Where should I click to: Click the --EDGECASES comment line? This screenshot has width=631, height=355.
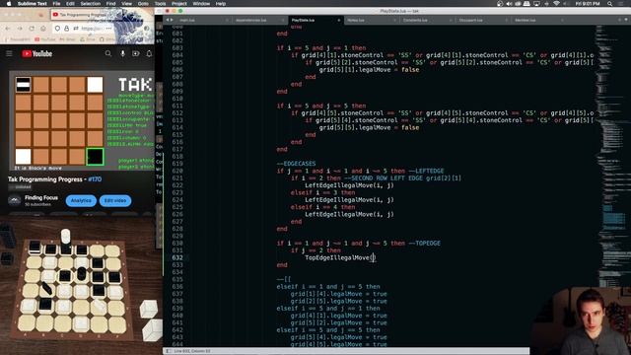click(x=296, y=164)
